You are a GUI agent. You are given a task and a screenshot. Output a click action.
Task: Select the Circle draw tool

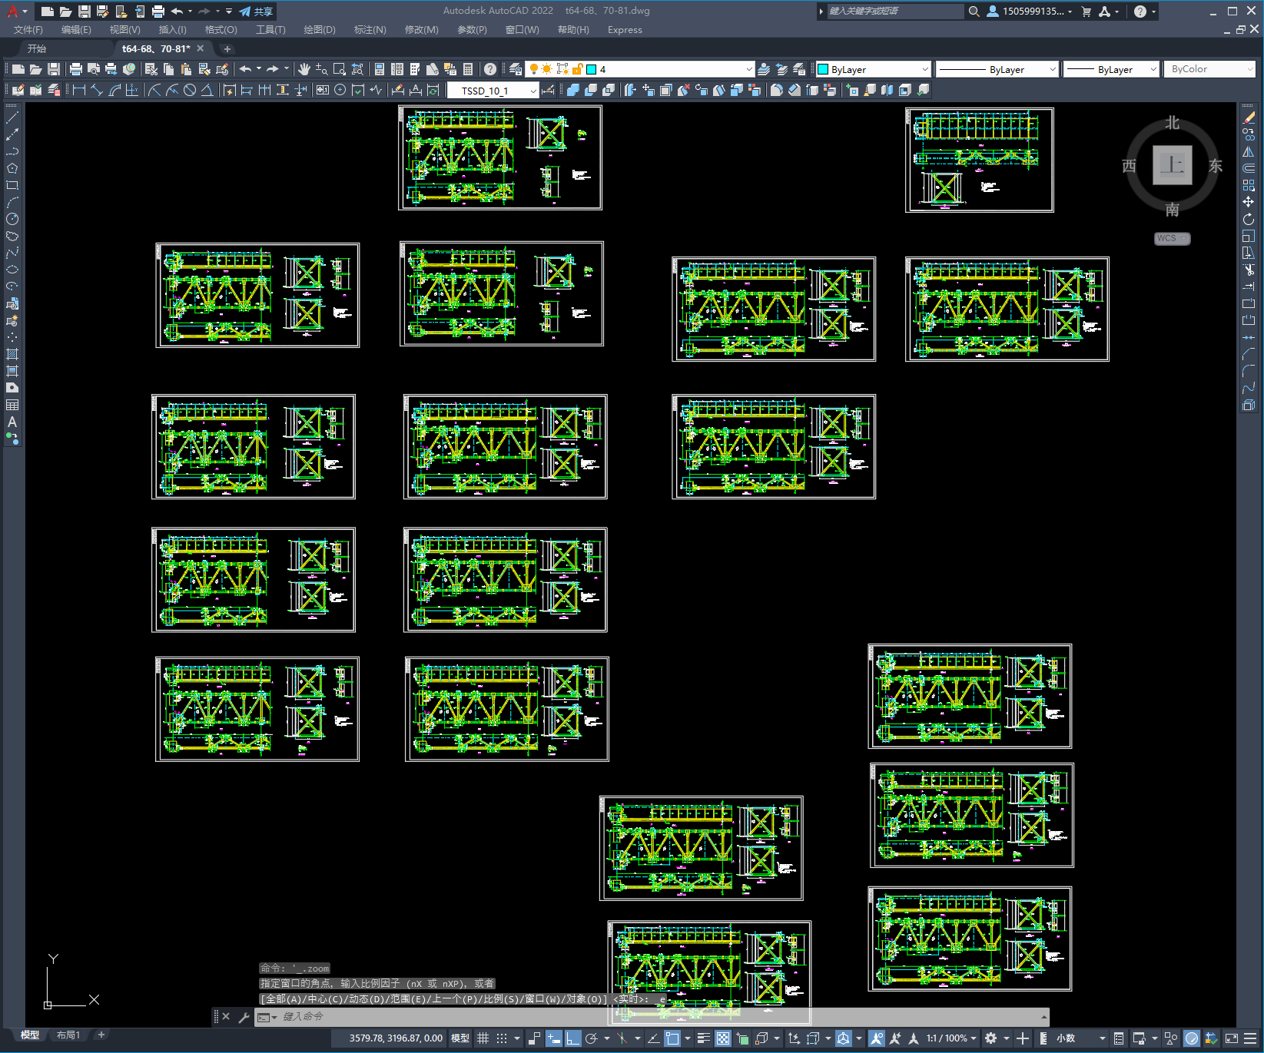coord(12,219)
